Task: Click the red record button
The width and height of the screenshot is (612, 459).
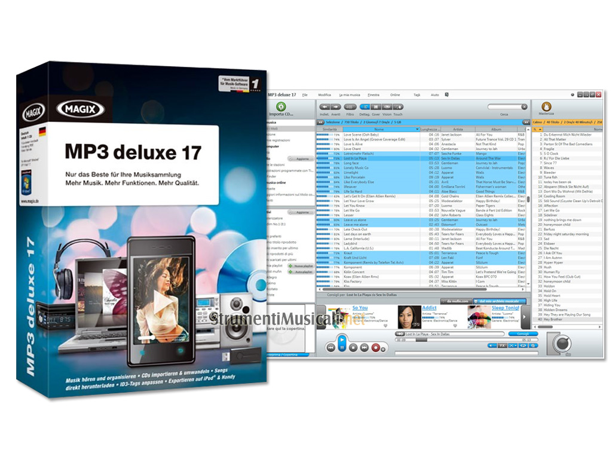Action: [x=376, y=347]
